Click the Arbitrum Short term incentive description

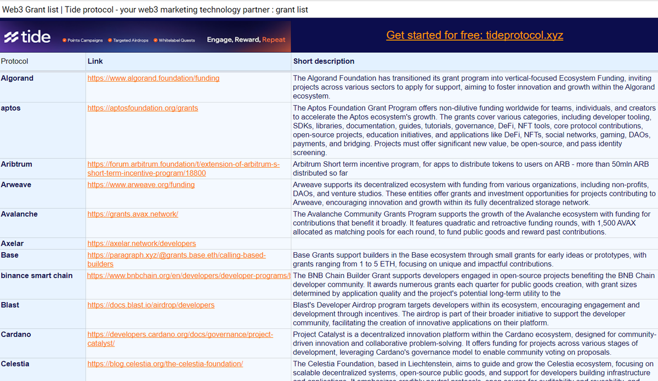[x=474, y=169]
